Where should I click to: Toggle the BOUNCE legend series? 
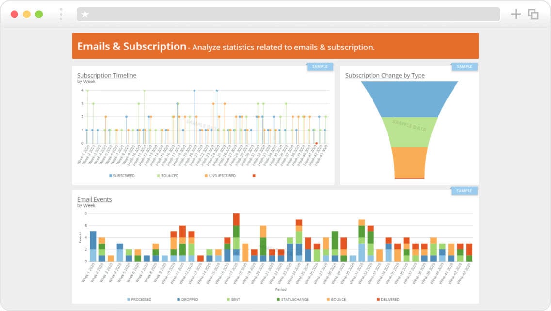[x=337, y=299]
